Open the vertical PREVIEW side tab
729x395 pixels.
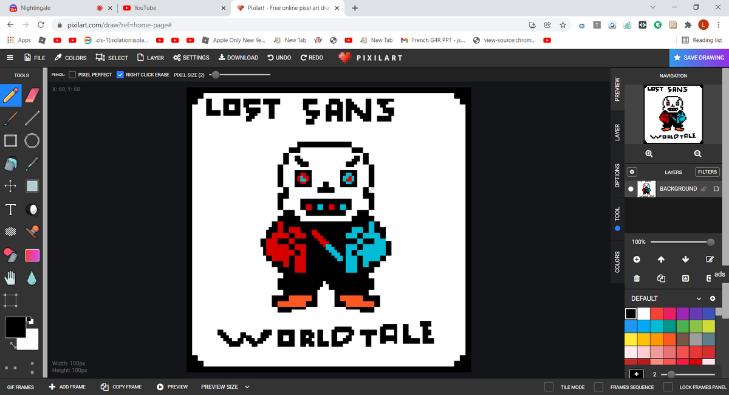tap(617, 89)
